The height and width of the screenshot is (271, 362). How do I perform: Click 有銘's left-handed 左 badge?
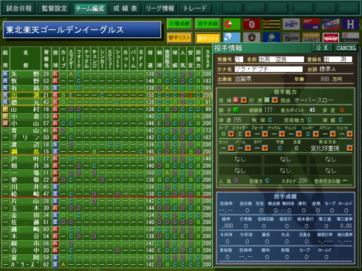pyautogui.click(x=55, y=88)
